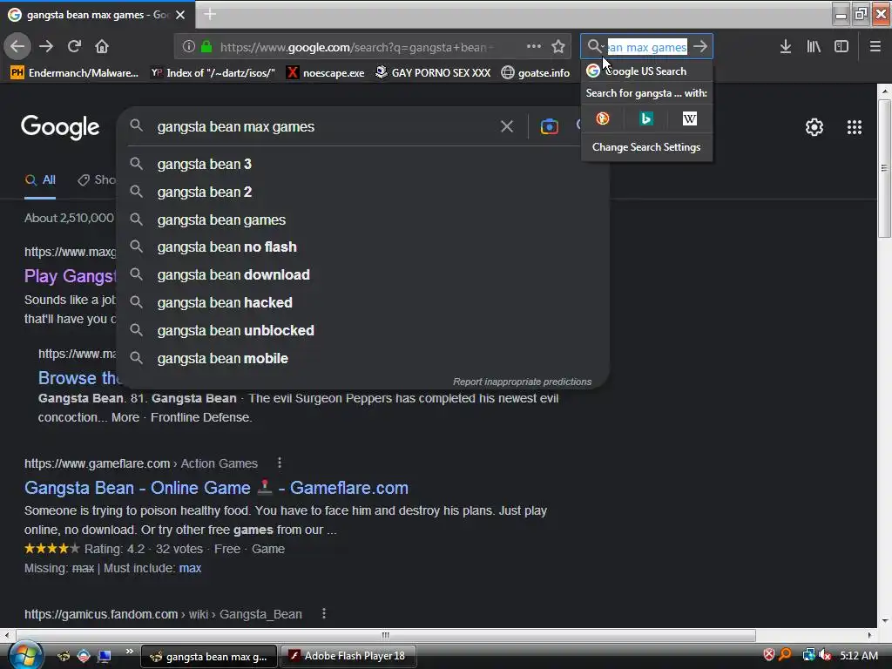Click the muted volume tray icon
Screen dimensions: 892x669
825,655
